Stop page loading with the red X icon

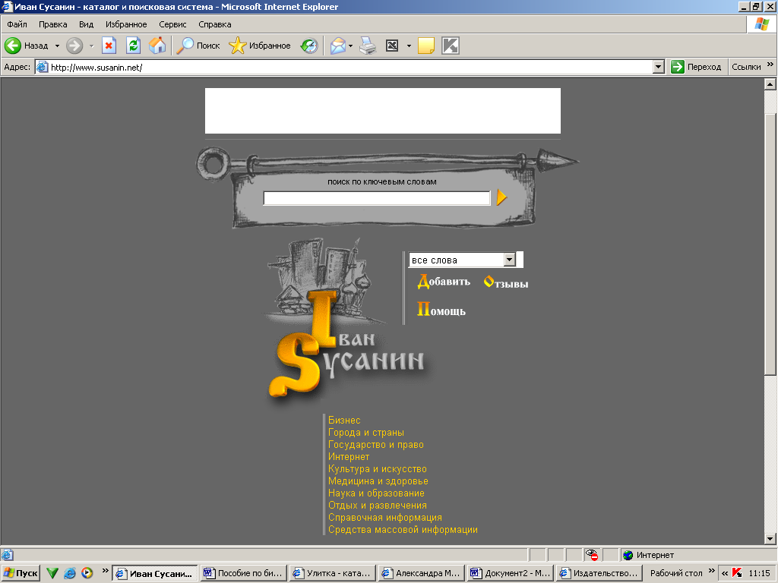[109, 46]
